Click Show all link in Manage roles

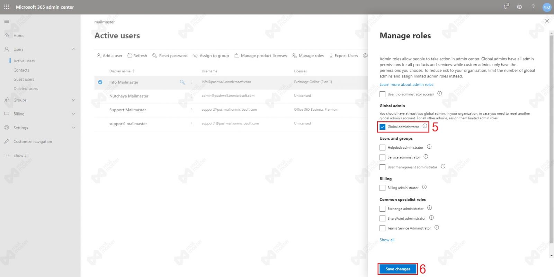(x=387, y=240)
